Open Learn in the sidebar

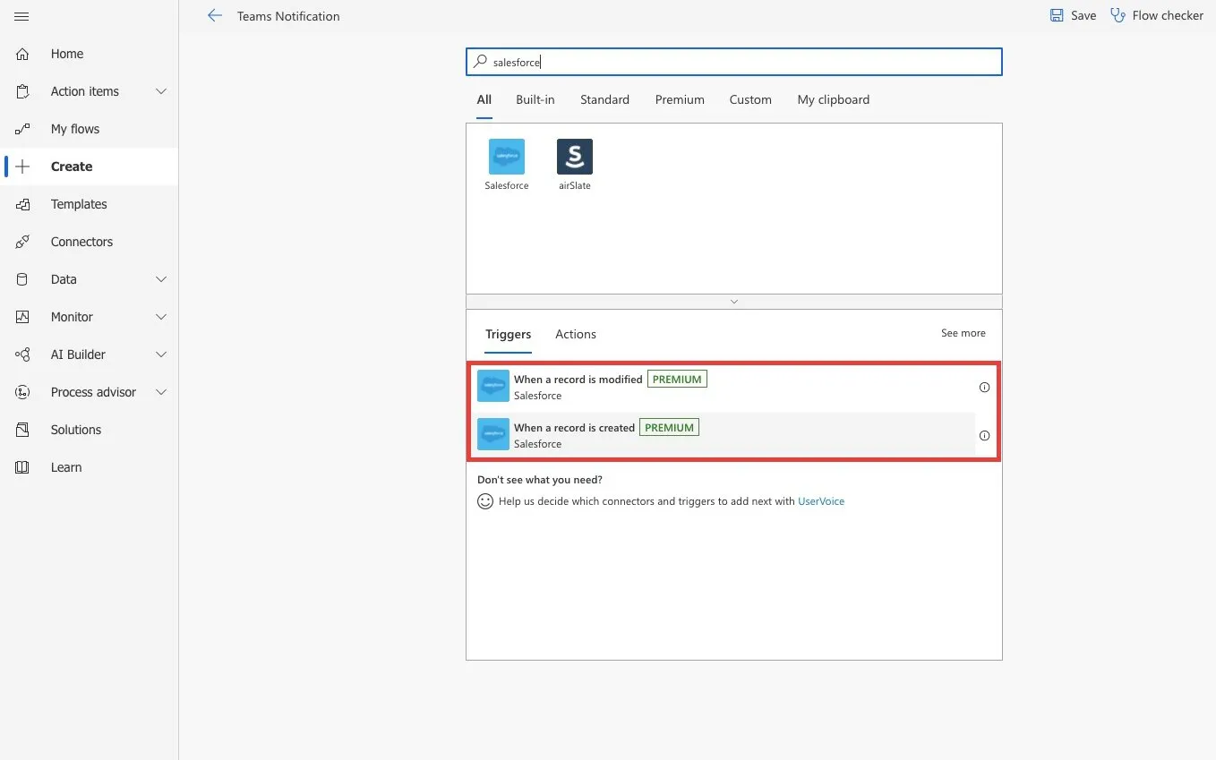pyautogui.click(x=66, y=467)
